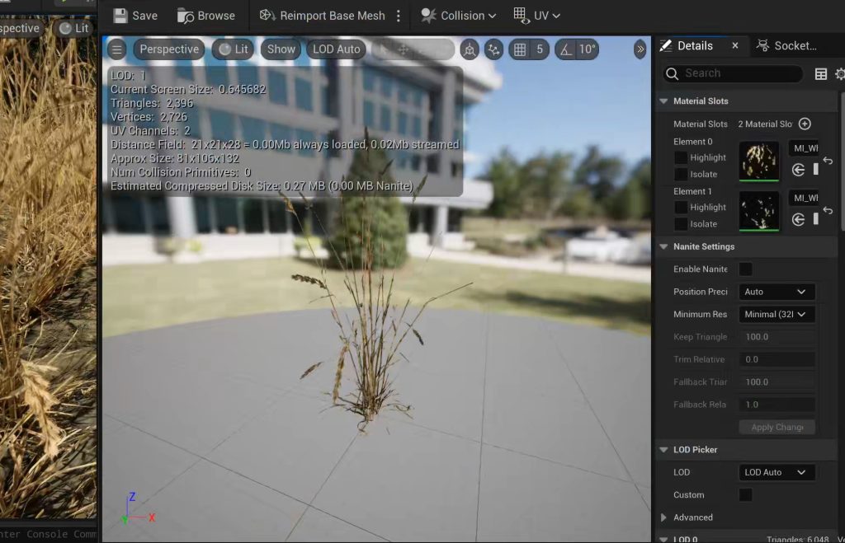Open property matrix table icon
This screenshot has width=845, height=543.
click(x=821, y=73)
